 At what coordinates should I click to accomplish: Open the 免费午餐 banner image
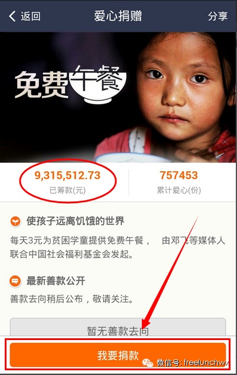click(x=118, y=97)
